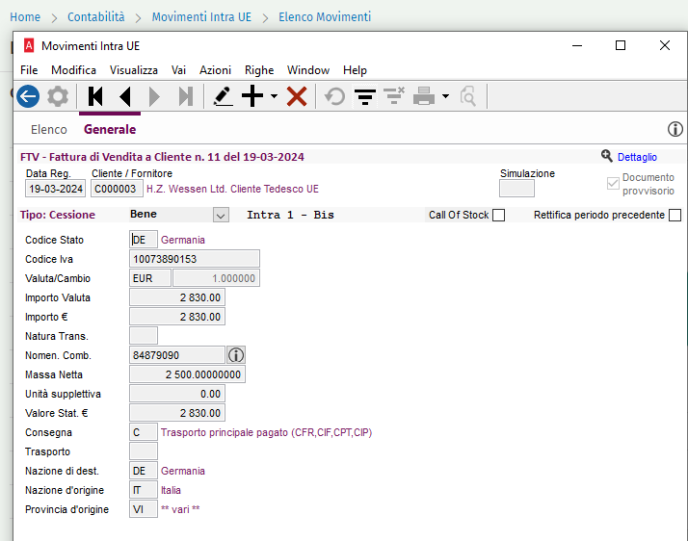Go to Movimenti Intra UE breadcrumb
The height and width of the screenshot is (541, 688).
[201, 17]
